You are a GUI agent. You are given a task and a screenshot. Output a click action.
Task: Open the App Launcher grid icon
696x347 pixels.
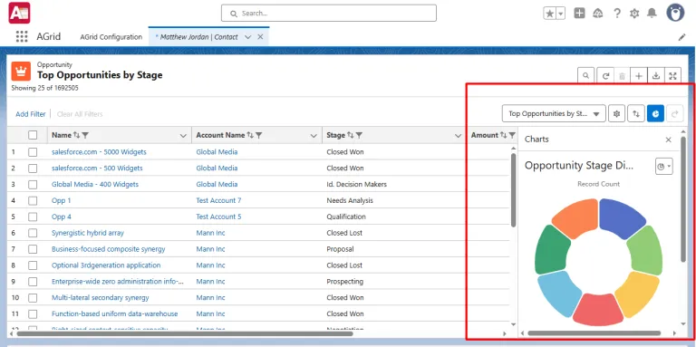[22, 36]
